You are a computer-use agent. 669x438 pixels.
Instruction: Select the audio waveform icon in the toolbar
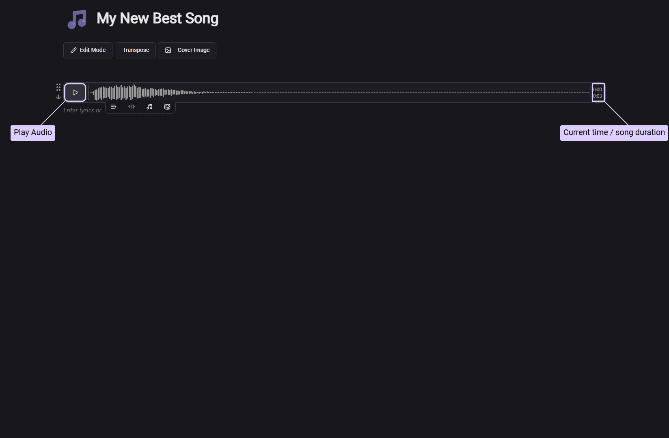(131, 107)
